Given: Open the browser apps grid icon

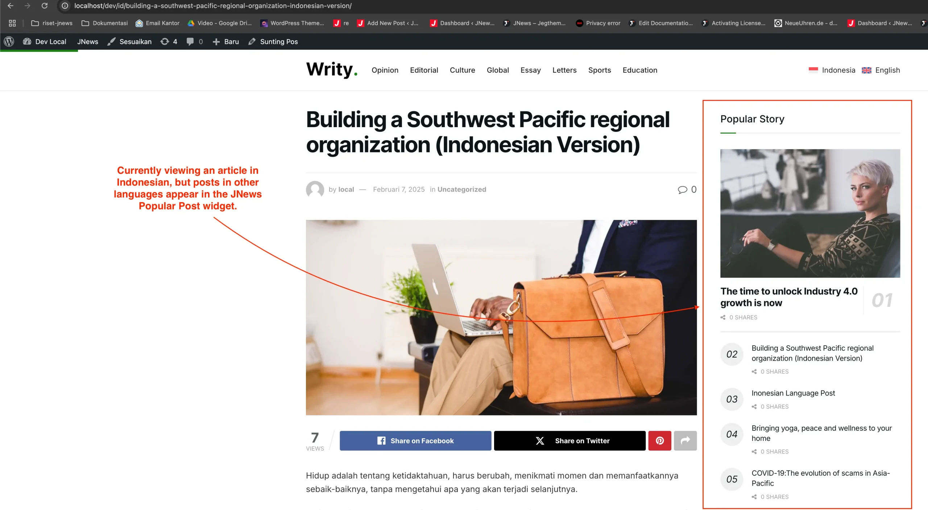Looking at the screenshot, I should click(12, 23).
